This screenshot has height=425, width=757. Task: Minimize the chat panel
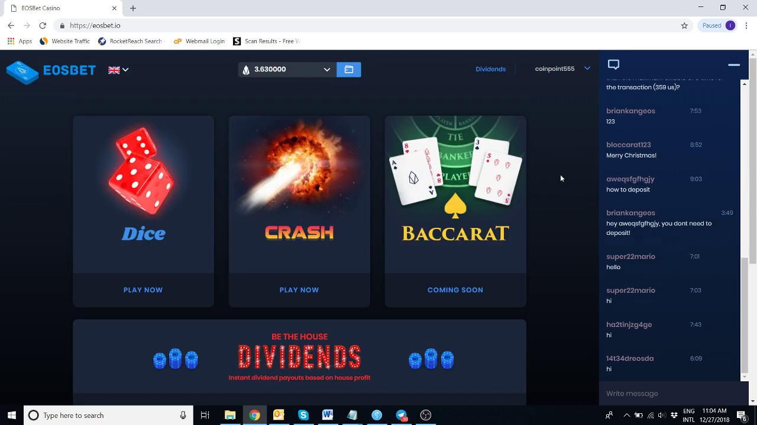[734, 65]
